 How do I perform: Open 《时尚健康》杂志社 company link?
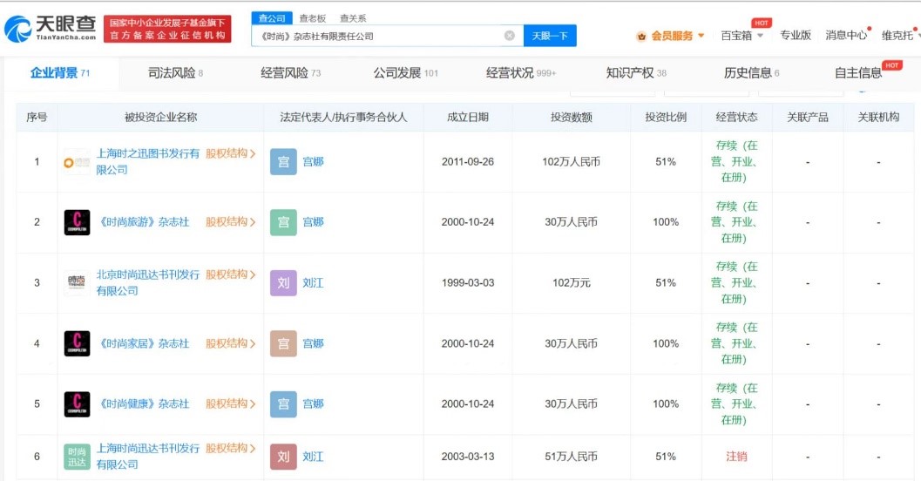pyautogui.click(x=144, y=404)
